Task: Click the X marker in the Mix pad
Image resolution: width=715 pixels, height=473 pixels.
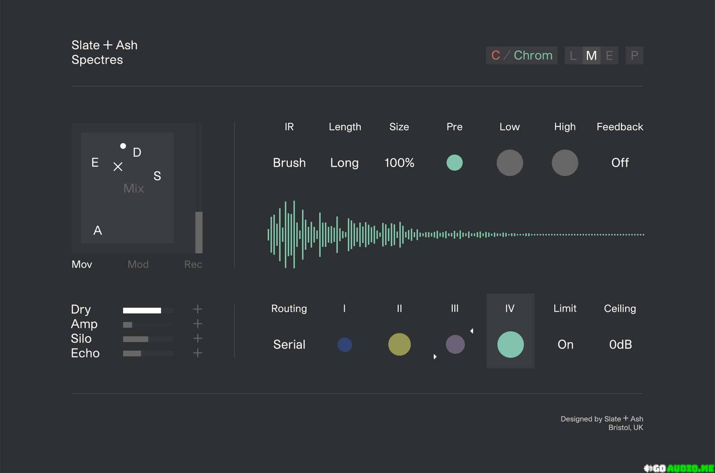Action: 118,167
